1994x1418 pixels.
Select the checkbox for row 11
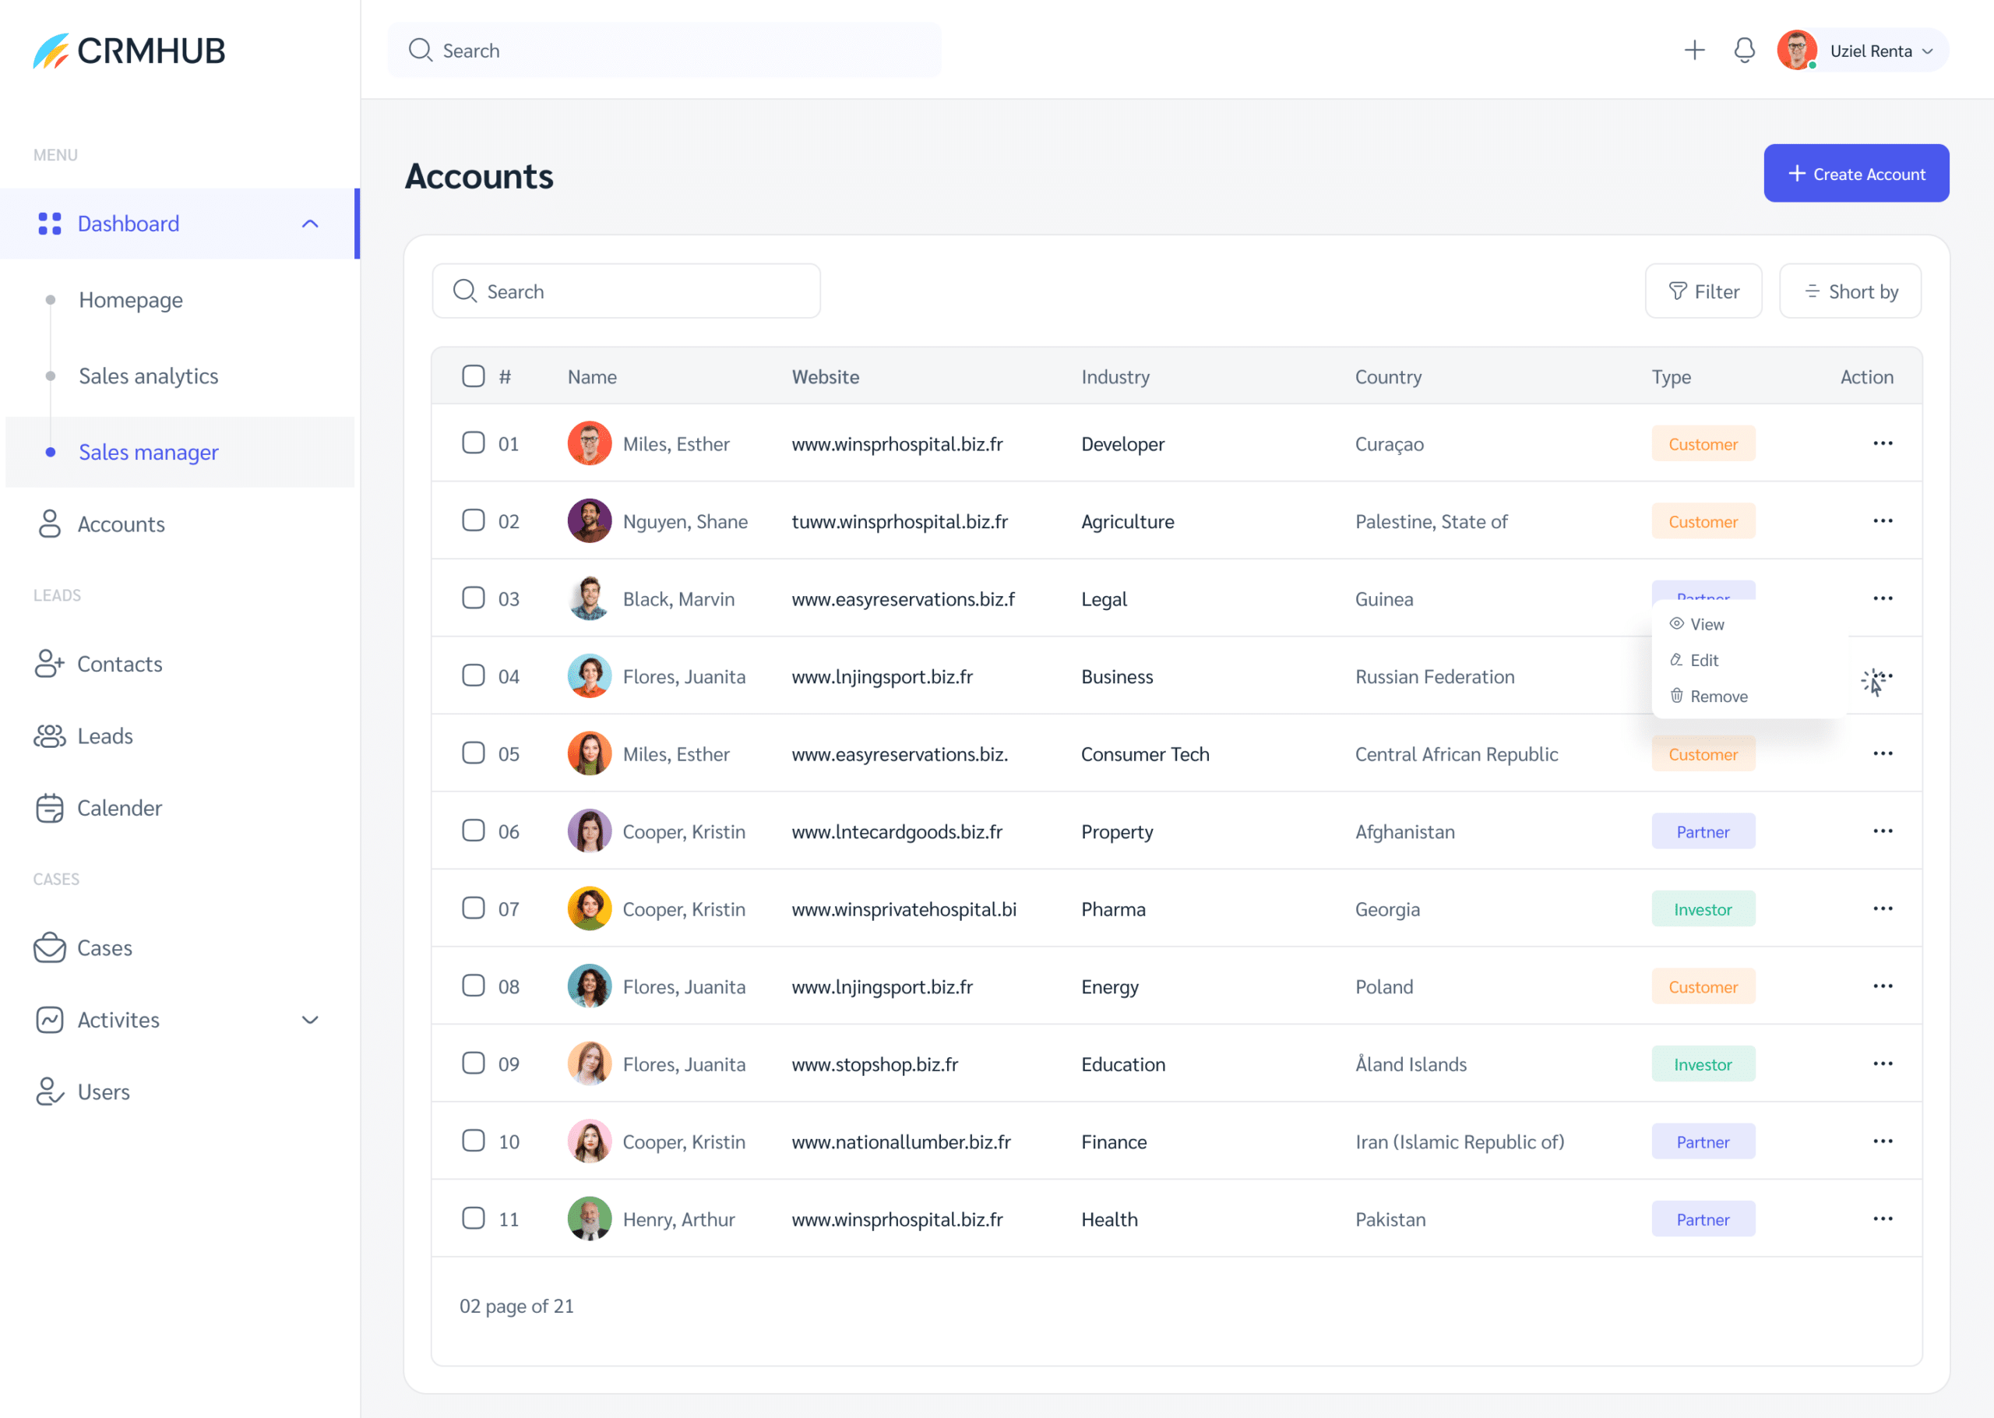[x=473, y=1218]
